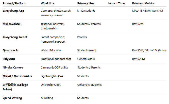169x104 pixels.
Task: Select the 'Zuoyebang Parent' product name
Action: (x=15, y=37)
